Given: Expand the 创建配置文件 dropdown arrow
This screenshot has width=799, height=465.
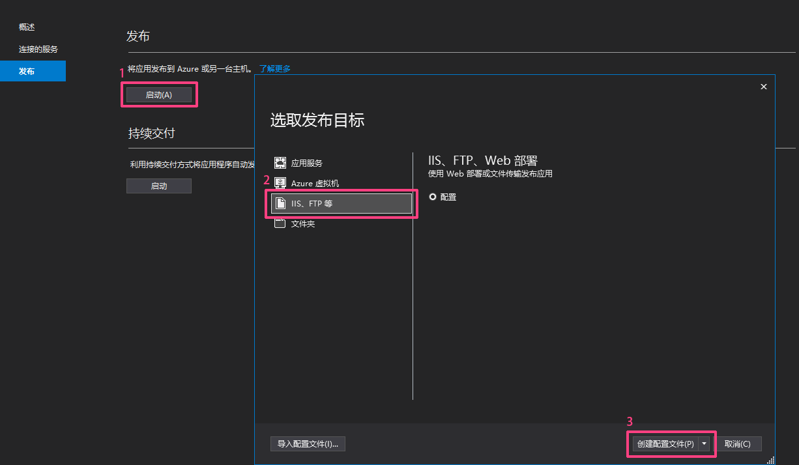Looking at the screenshot, I should pos(704,444).
